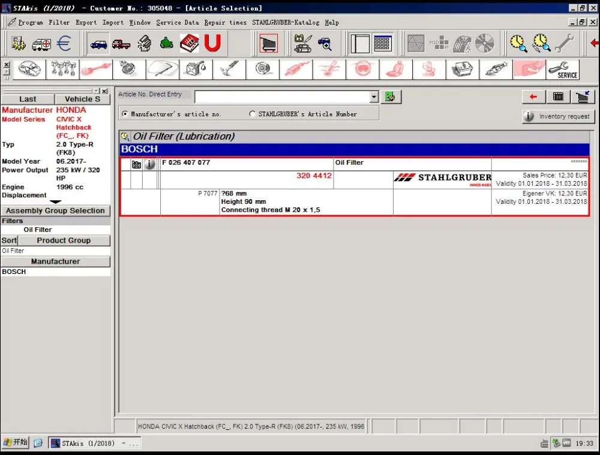
Task: Choose the windscreen wiper assembly group
Action: (163, 69)
